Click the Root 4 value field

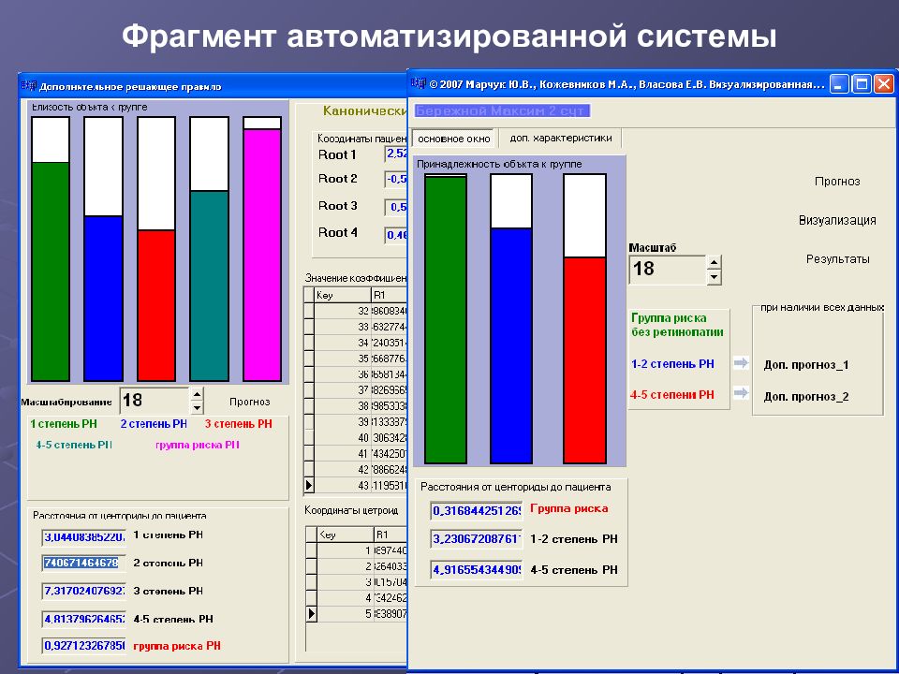(396, 234)
